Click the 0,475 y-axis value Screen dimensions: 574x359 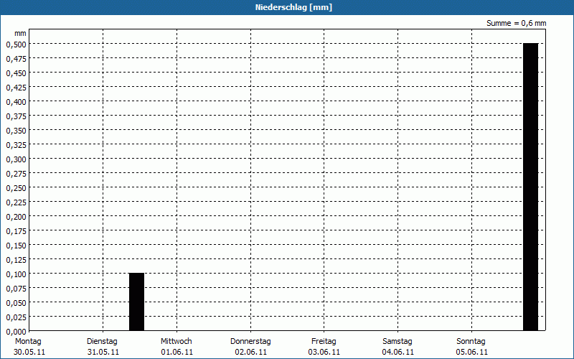coord(16,59)
